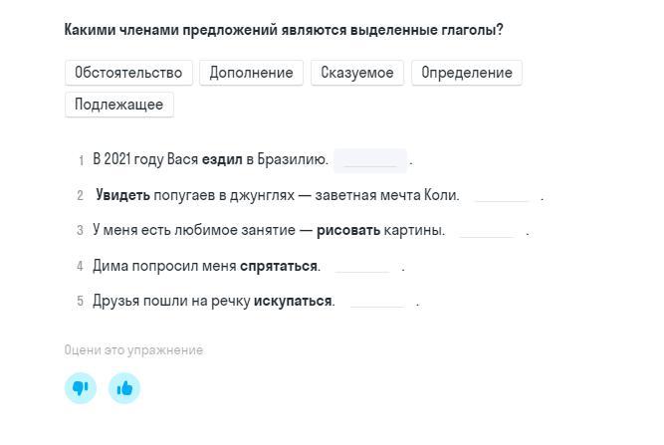The width and height of the screenshot is (664, 445).
Task: Click the bold word ездил
Action: point(222,159)
